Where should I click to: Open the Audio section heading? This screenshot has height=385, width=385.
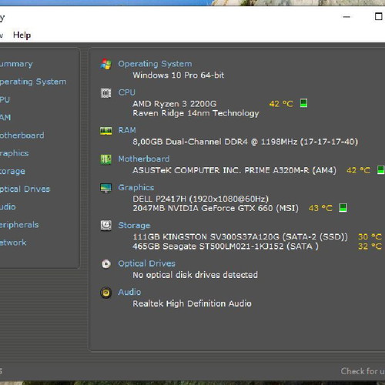129,292
